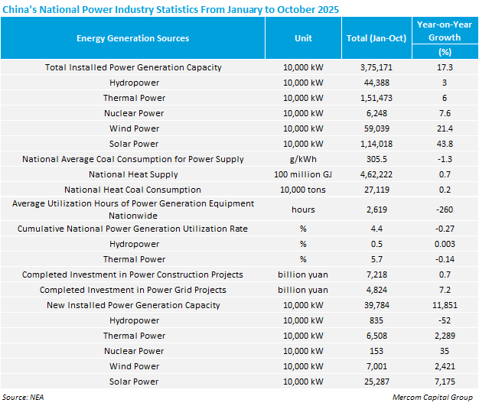The image size is (479, 406).
Task: Click the 'Source: NEA' footer text
Action: click(x=24, y=398)
